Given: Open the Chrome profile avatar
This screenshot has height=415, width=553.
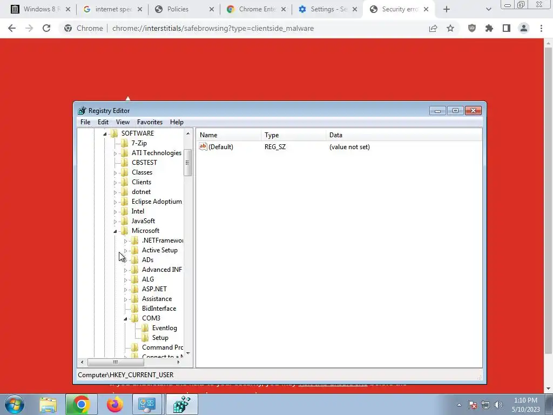Looking at the screenshot, I should [x=524, y=28].
